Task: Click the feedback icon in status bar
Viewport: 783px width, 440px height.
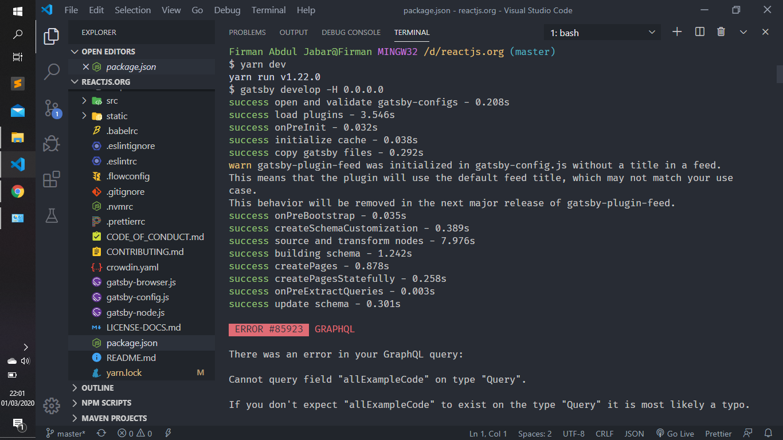Action: 748,434
